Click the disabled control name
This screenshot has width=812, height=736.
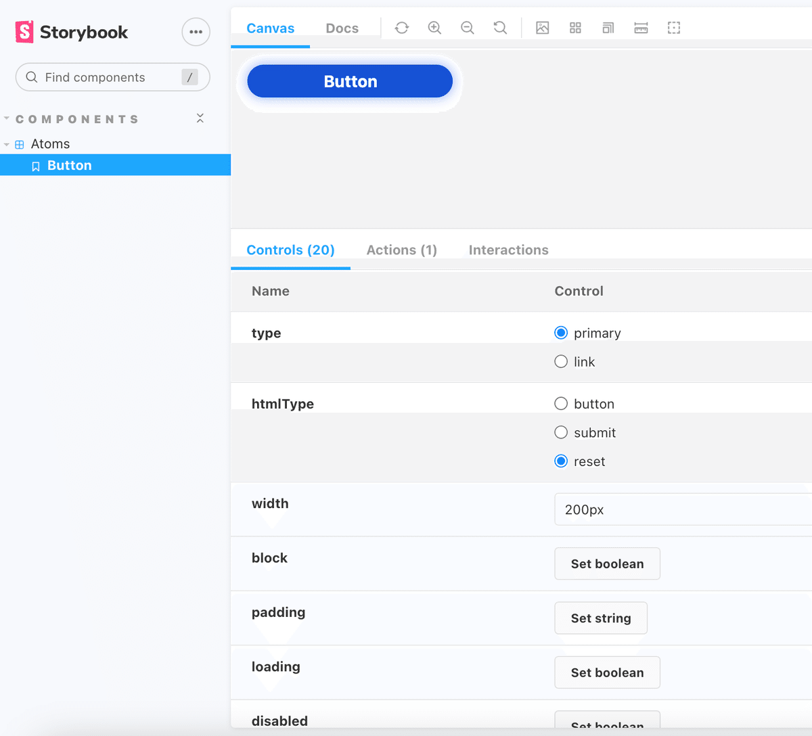pos(279,721)
